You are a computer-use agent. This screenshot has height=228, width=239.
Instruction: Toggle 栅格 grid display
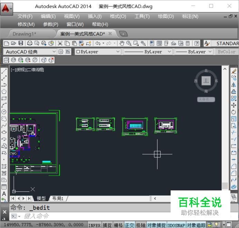(x=118, y=225)
